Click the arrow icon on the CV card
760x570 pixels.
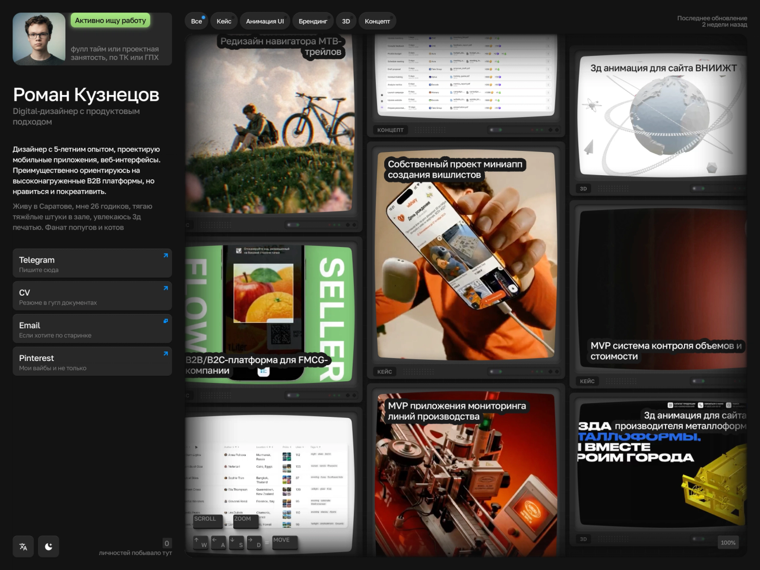(166, 288)
